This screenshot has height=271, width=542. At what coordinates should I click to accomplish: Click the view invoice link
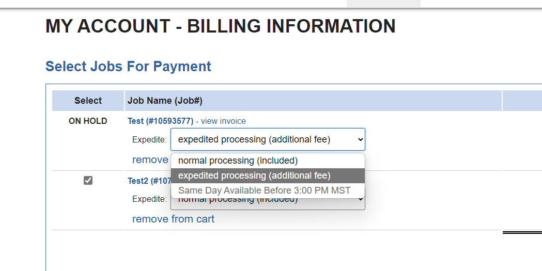coord(223,121)
